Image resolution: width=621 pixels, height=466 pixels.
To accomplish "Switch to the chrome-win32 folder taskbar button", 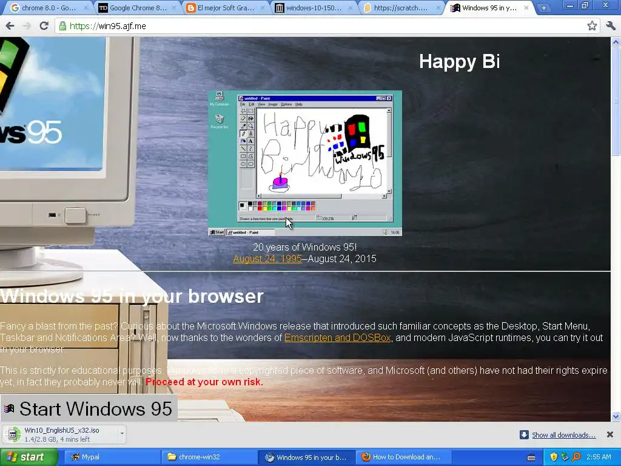I will (x=209, y=457).
